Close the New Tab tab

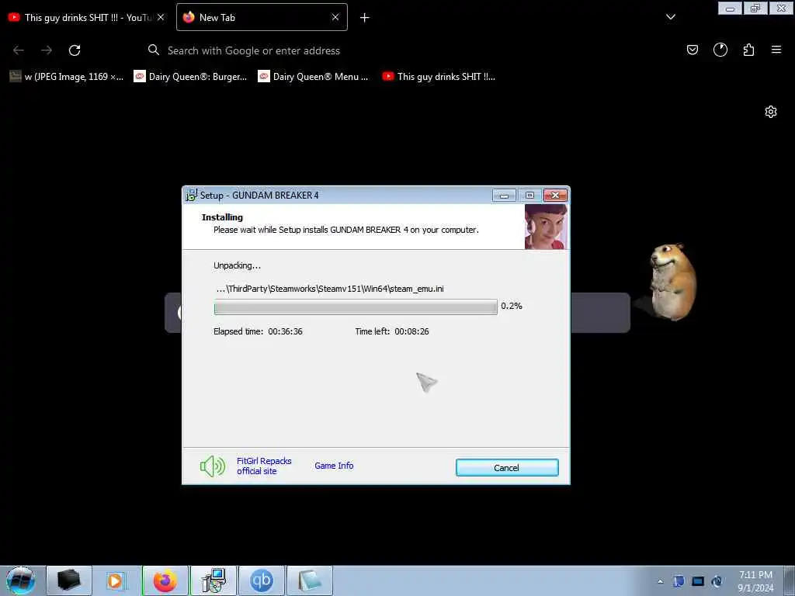pos(335,17)
